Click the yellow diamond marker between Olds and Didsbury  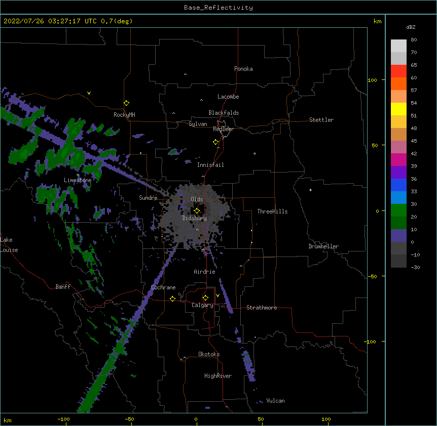tap(197, 211)
